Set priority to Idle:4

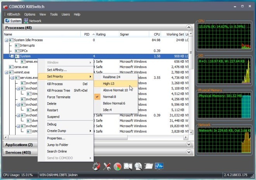[x=116, y=110]
